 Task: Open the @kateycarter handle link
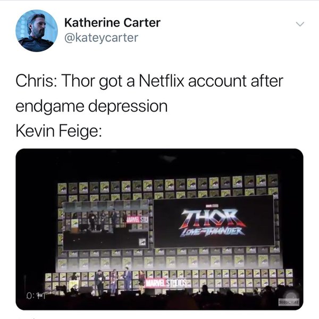(102, 38)
